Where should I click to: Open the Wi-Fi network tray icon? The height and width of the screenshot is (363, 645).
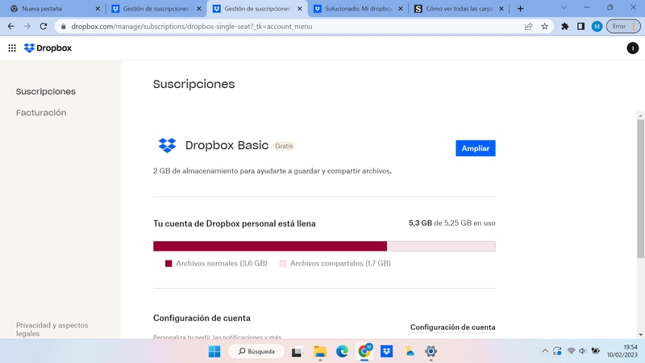[571, 351]
